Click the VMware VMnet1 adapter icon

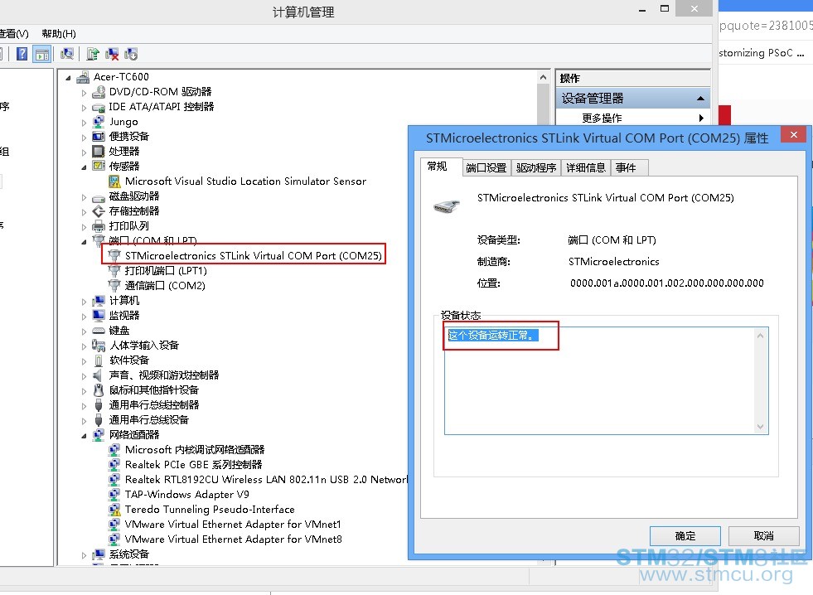click(114, 525)
